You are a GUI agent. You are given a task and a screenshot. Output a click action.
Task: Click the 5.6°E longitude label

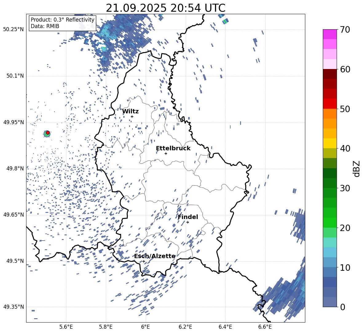[66, 327]
